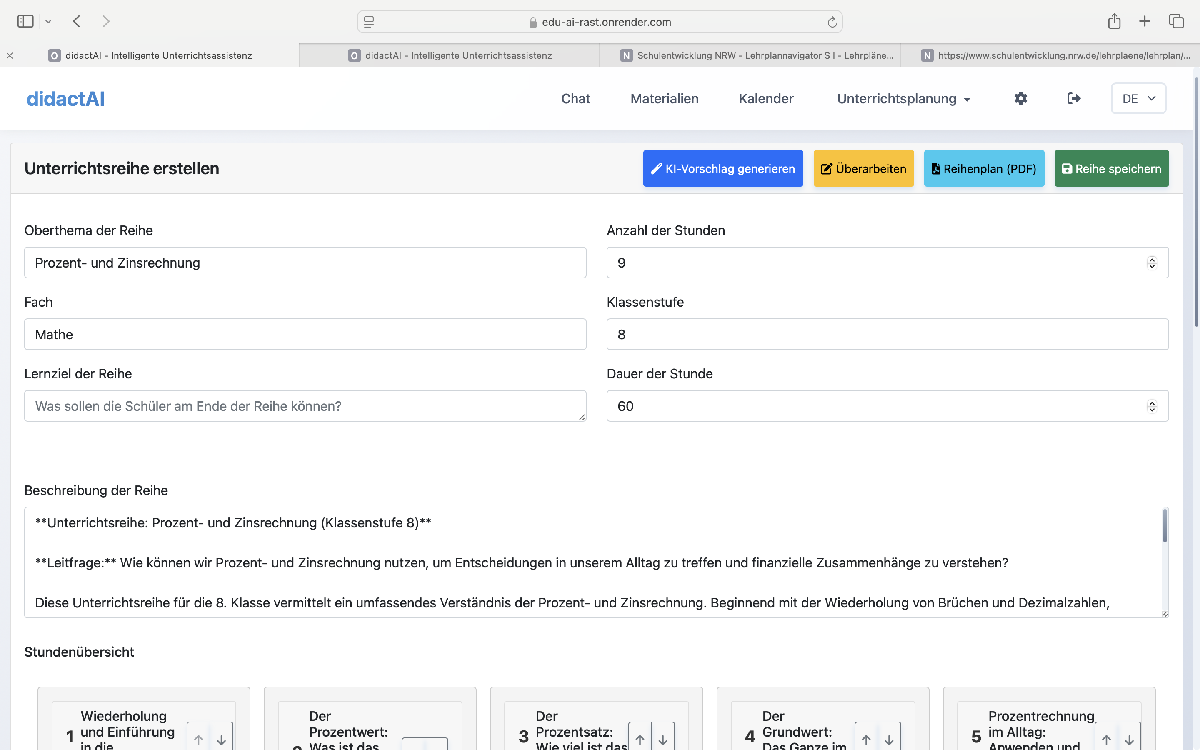
Task: Click the Anzahl der Stunden stepper arrows
Action: (1151, 263)
